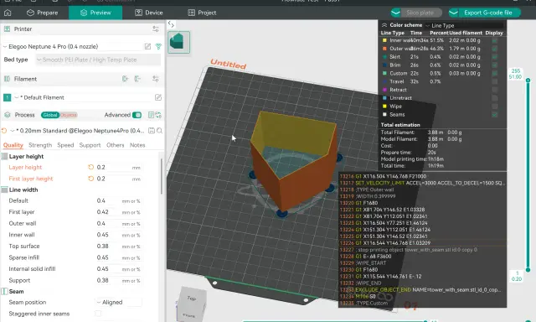Toggle display of Skirt lines
The height and width of the screenshot is (322, 536).
[494, 57]
